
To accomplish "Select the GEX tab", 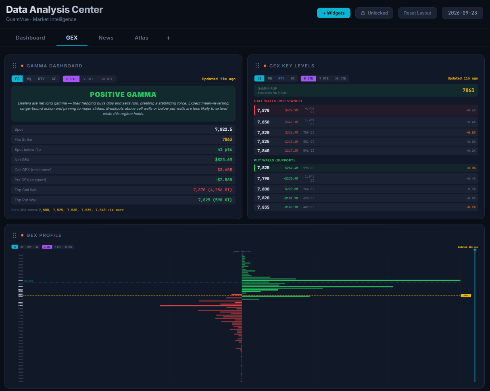I will coord(72,38).
